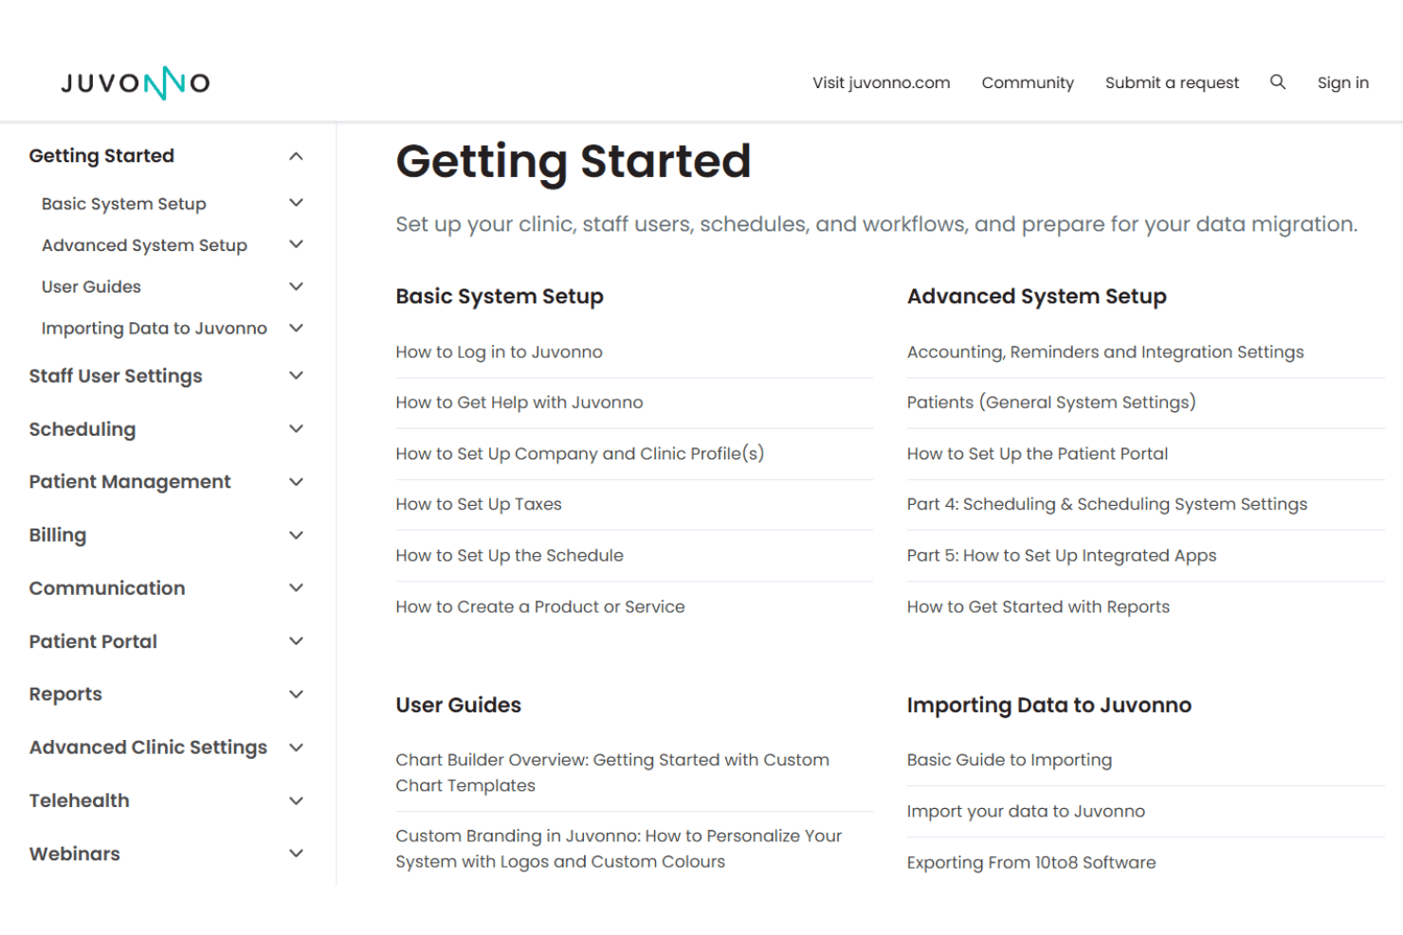The image size is (1403, 935).
Task: Open How to Create a Product or Service
Action: (540, 606)
